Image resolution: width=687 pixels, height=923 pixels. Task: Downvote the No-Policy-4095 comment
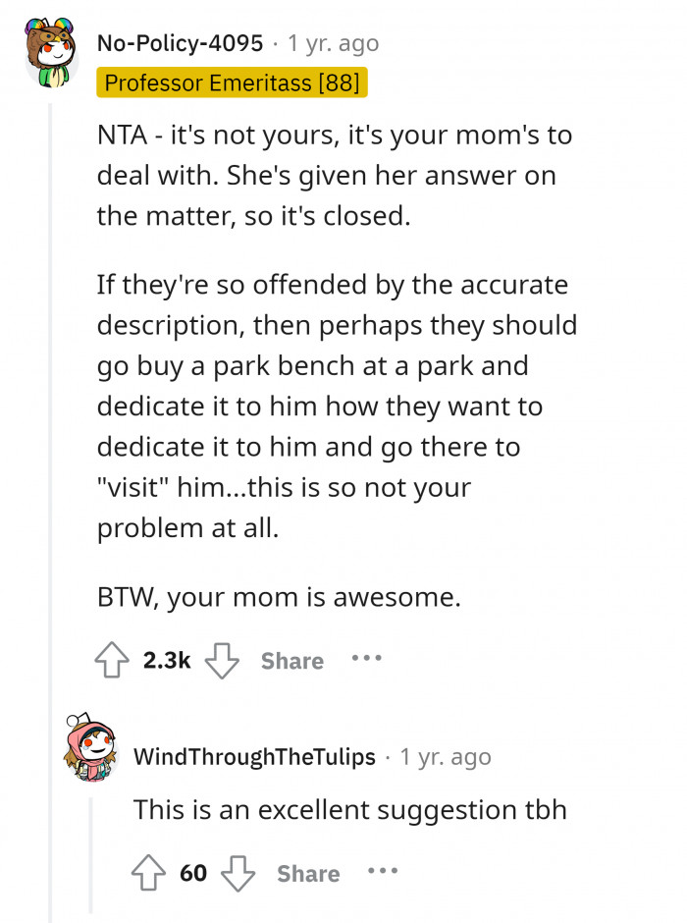[222, 661]
